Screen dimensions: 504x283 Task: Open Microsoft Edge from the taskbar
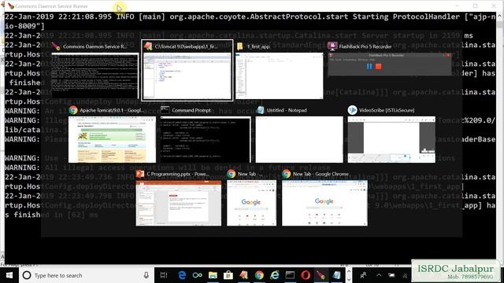pos(182,275)
